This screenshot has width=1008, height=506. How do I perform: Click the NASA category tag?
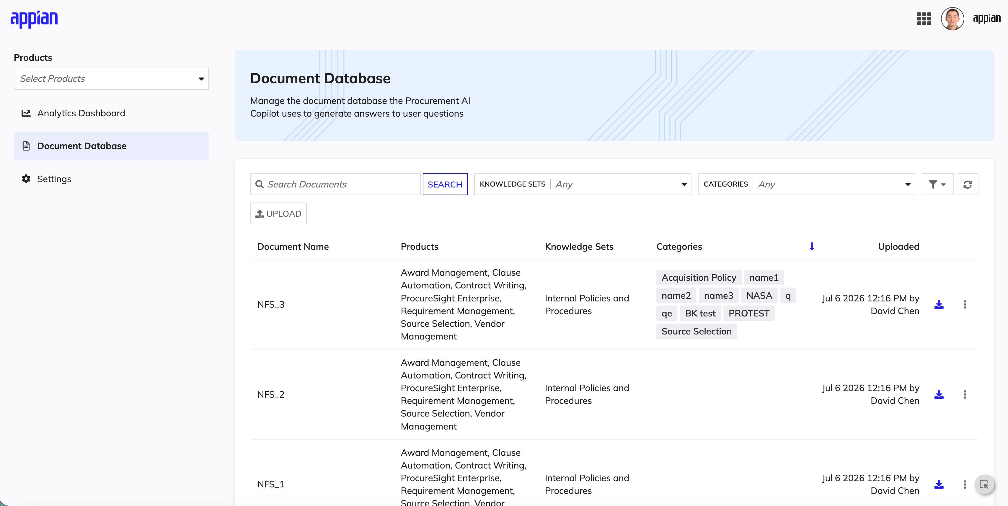[759, 296]
